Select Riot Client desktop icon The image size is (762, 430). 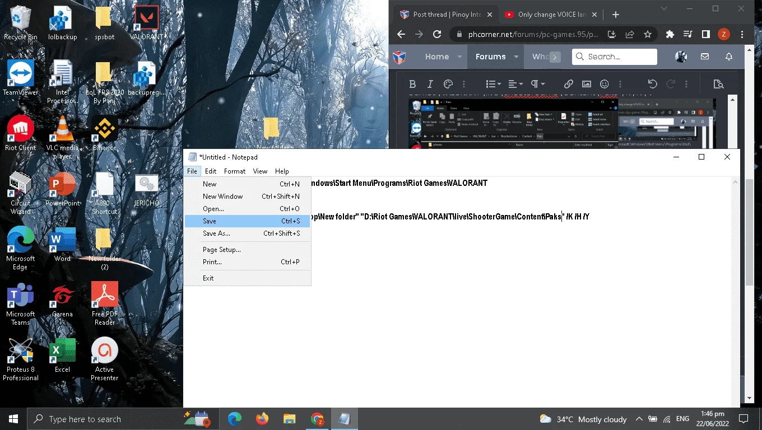[x=21, y=134]
